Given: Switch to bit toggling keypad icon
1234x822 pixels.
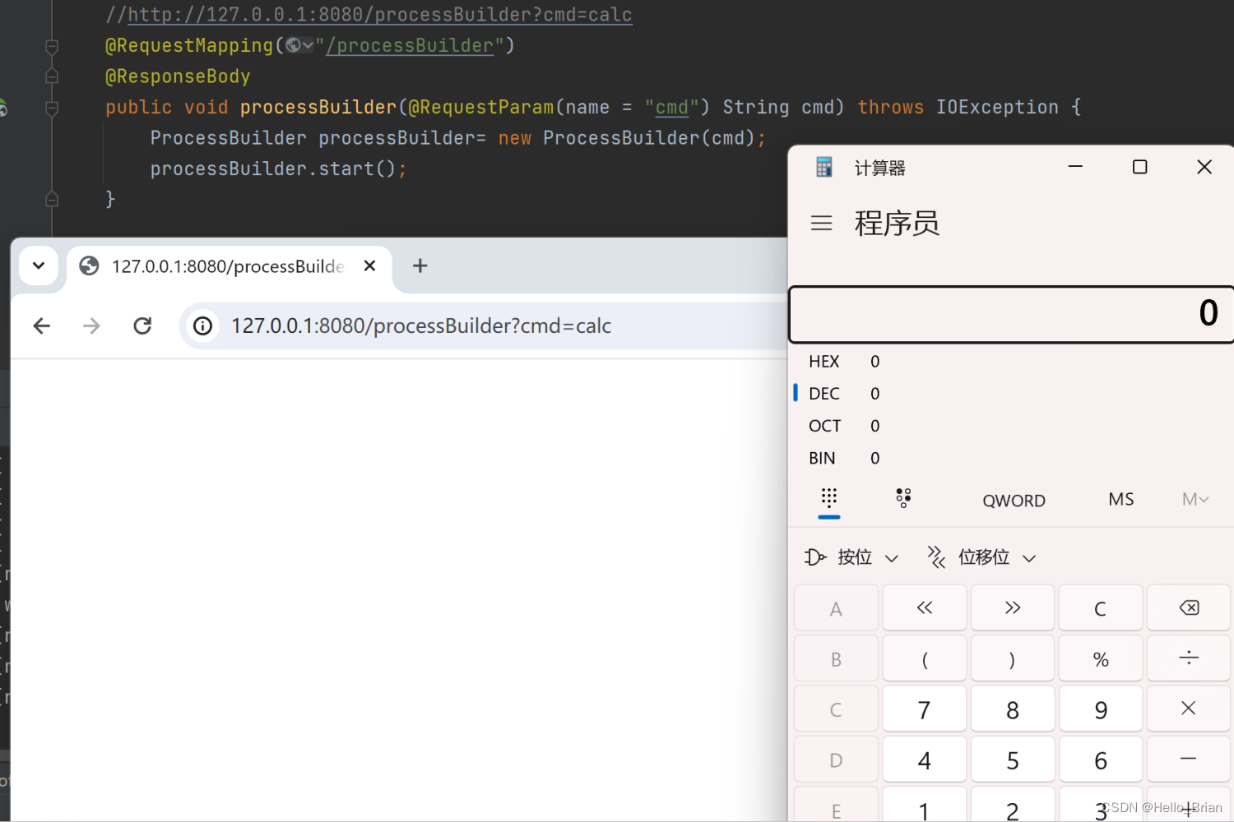Looking at the screenshot, I should (x=903, y=498).
